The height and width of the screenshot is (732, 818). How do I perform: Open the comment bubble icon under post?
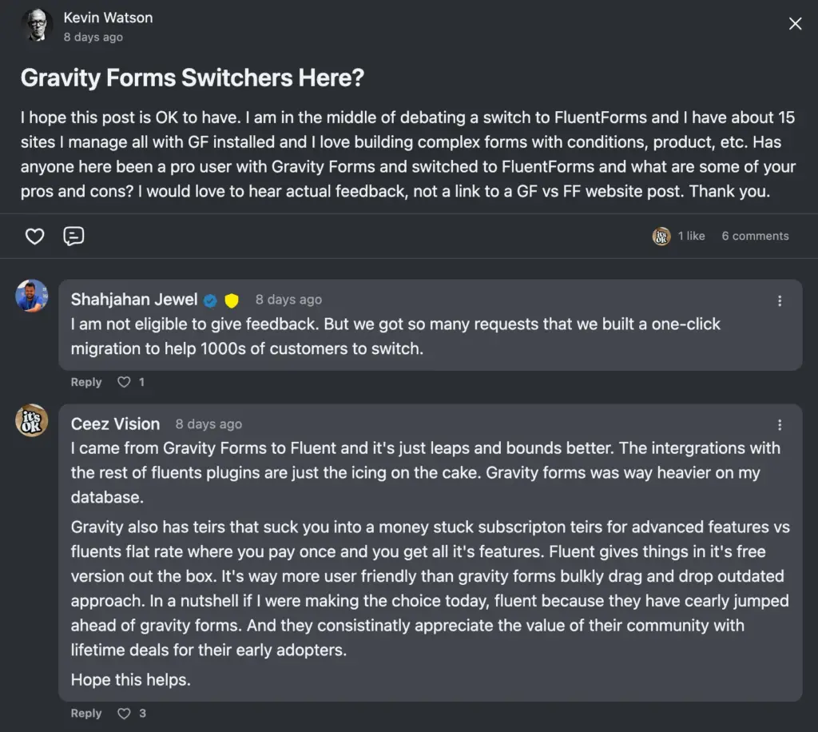coord(73,237)
